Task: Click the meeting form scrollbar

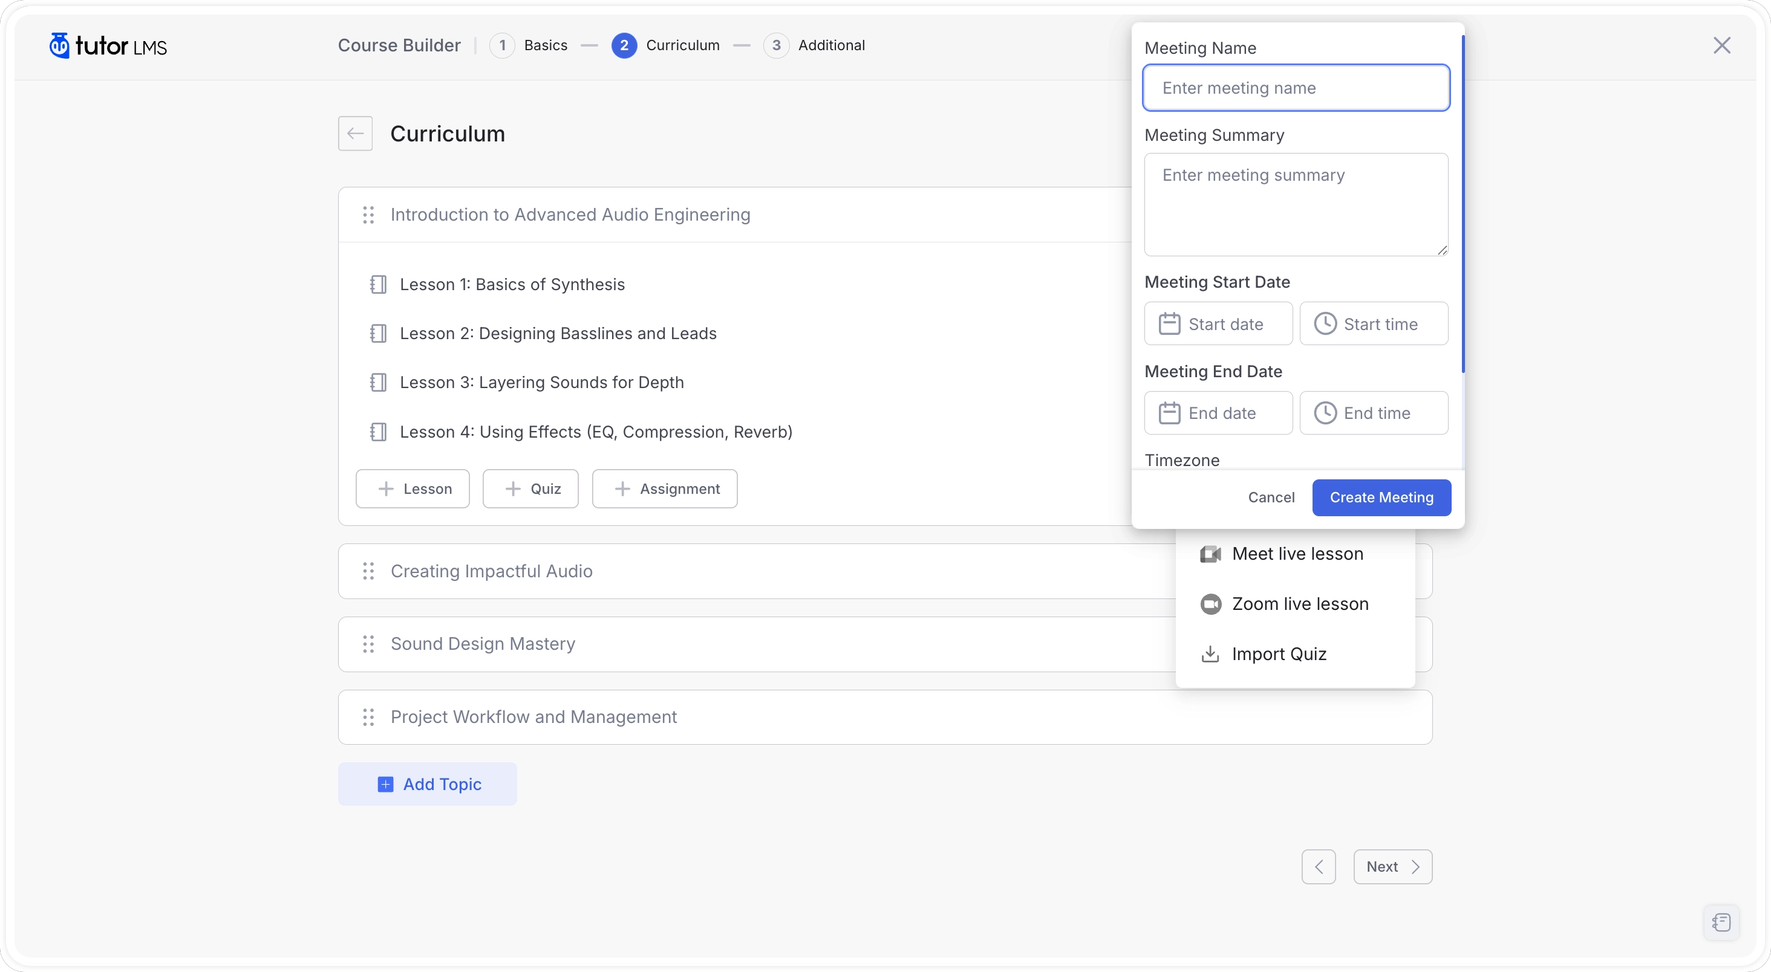Action: 1463,205
